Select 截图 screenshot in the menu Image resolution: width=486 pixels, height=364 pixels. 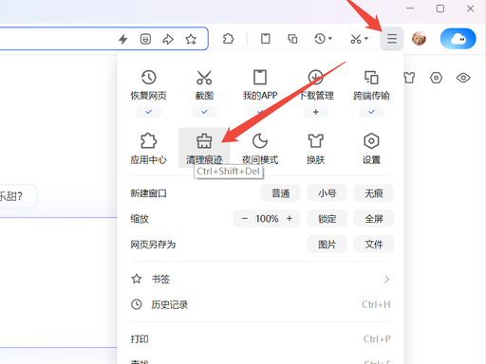pos(204,85)
